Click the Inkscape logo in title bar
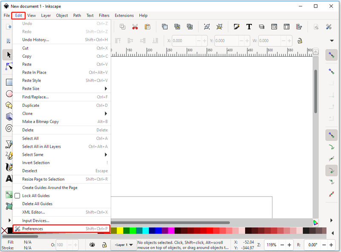 coord(6,6)
